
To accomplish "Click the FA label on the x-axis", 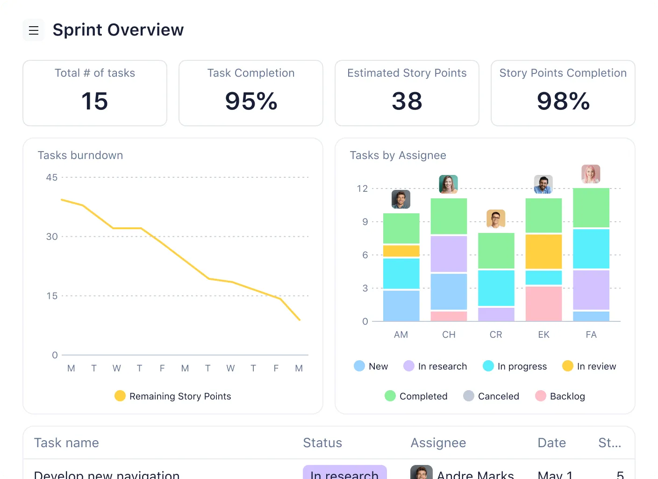I will [x=591, y=334].
